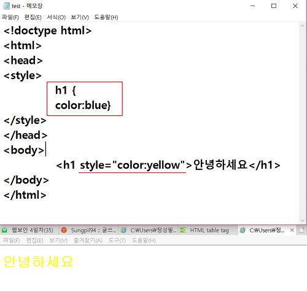Open browser 파일(F) menu
Viewport: 307px width, 292px height.
click(x=11, y=240)
